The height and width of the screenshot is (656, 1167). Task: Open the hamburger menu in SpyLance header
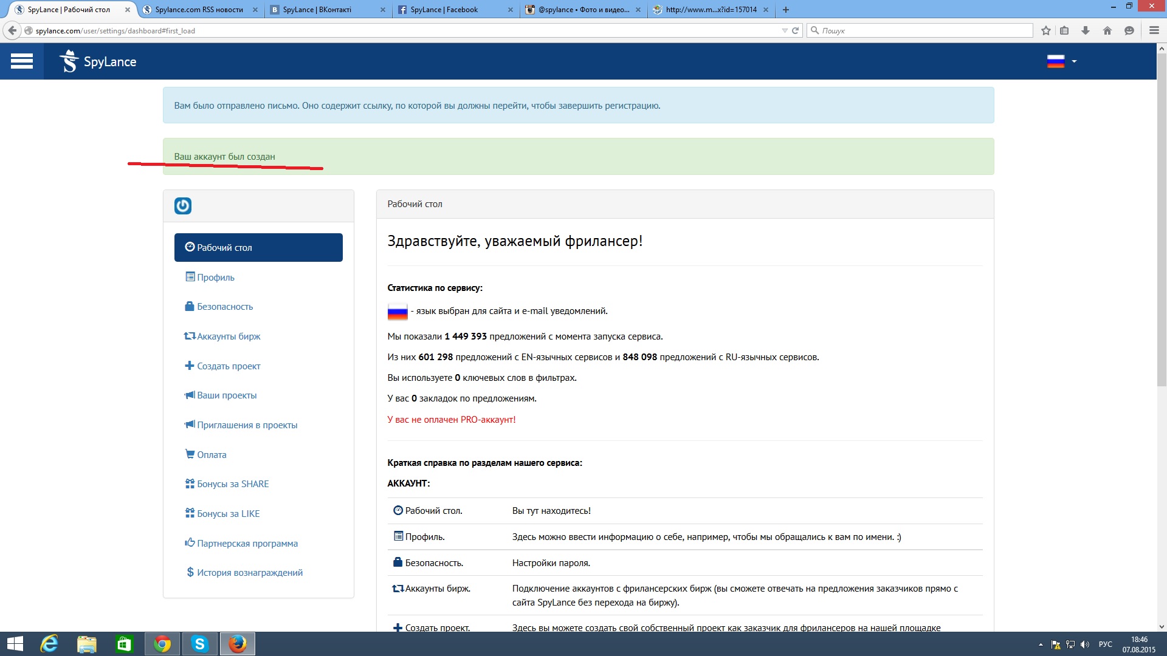pyautogui.click(x=22, y=61)
